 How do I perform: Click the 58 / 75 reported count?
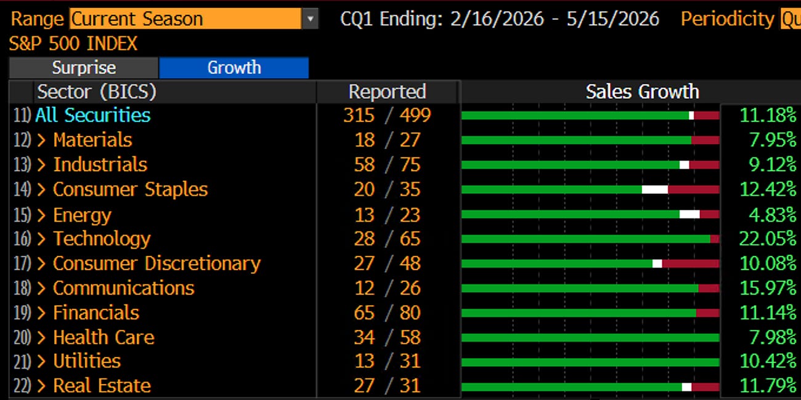tap(388, 164)
